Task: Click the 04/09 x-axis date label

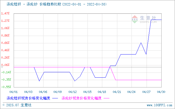Action: [58, 92]
